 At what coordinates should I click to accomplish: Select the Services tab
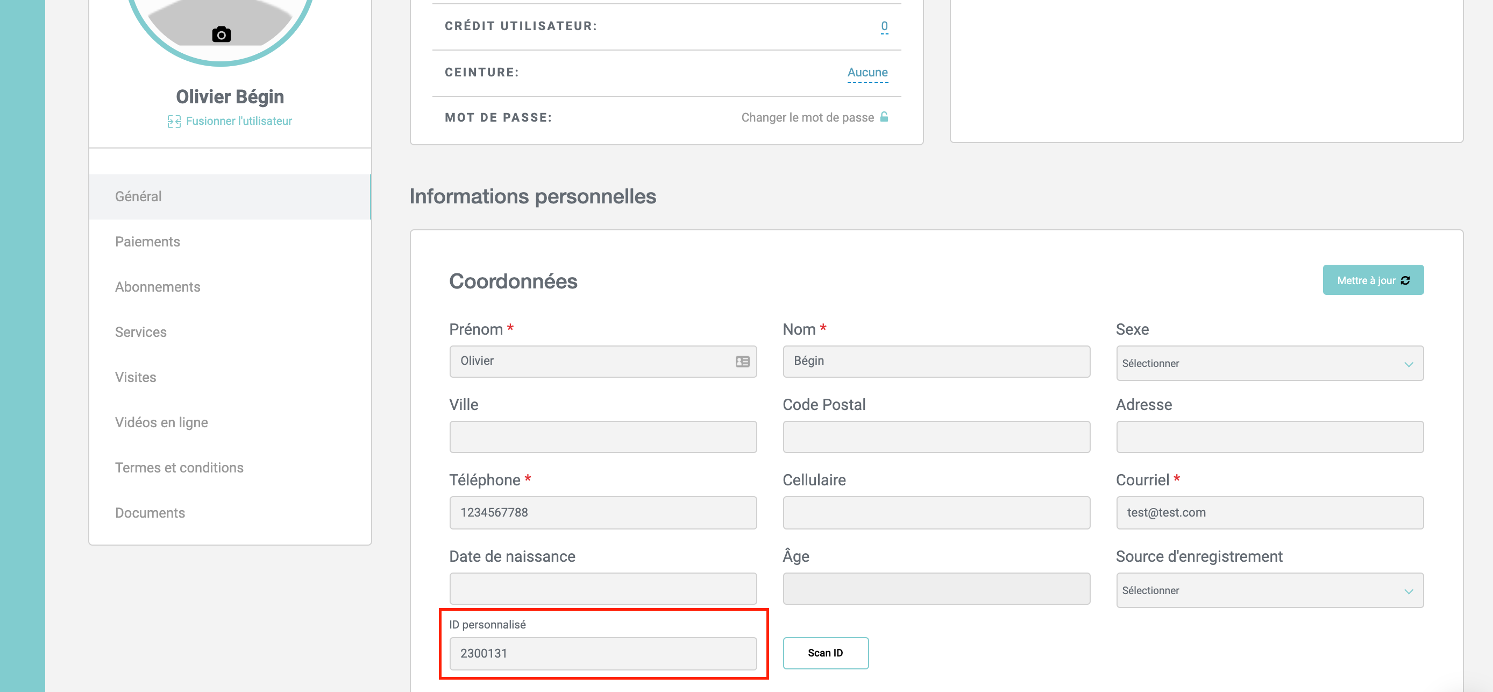coord(140,333)
